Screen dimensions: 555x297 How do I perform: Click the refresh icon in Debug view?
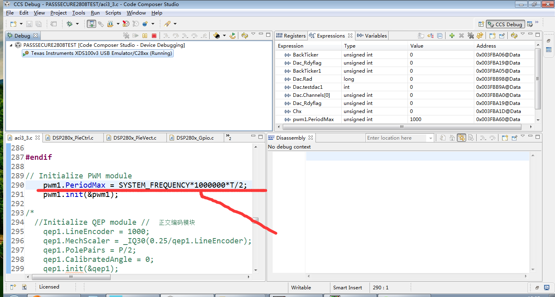click(244, 36)
